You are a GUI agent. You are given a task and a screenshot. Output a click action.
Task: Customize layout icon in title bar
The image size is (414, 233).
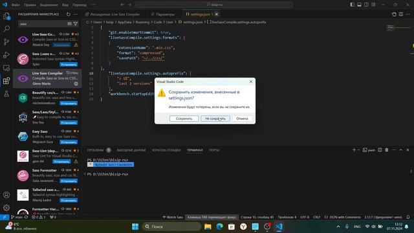[x=373, y=5]
